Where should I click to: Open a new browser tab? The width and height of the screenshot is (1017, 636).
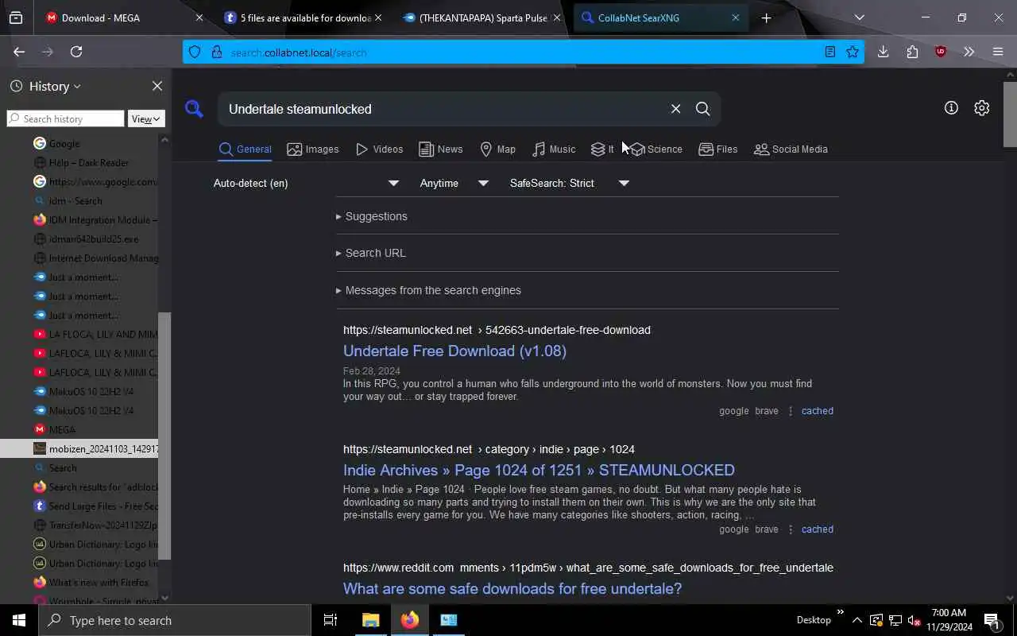click(x=766, y=17)
